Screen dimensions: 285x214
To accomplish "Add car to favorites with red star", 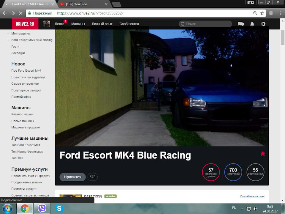I will [263, 154].
